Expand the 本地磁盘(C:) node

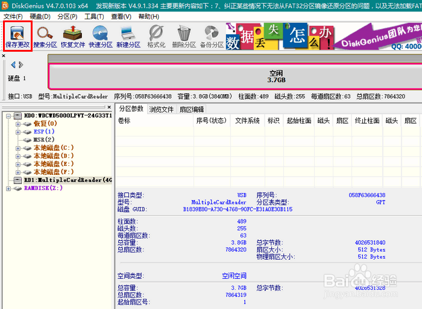pos(17,148)
